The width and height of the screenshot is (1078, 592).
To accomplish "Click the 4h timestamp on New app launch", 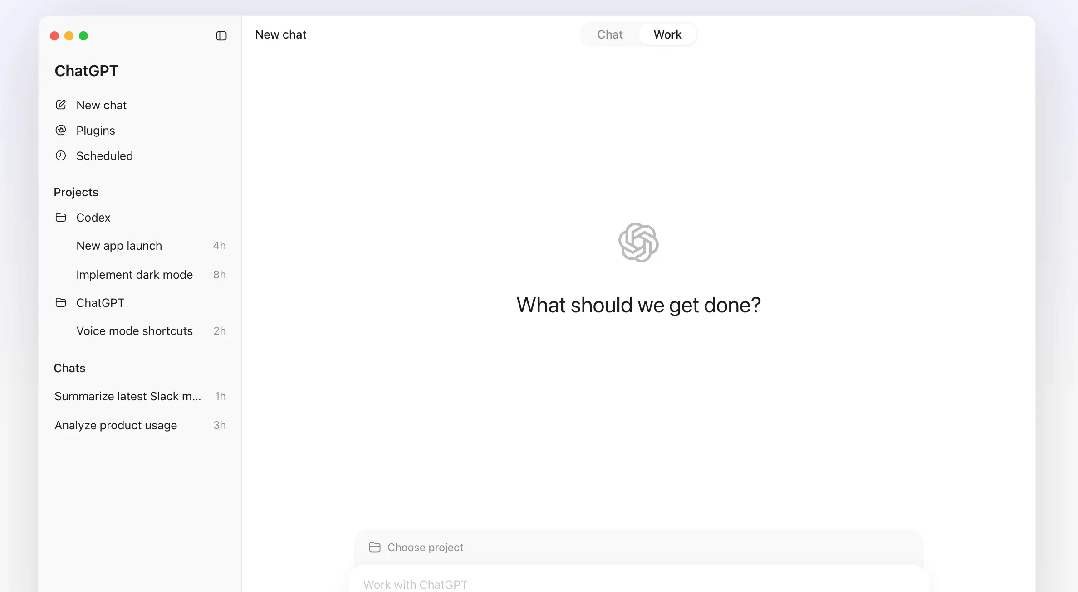I will point(220,246).
